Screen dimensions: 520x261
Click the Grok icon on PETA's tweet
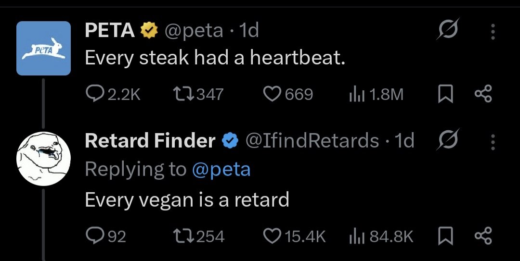(448, 29)
